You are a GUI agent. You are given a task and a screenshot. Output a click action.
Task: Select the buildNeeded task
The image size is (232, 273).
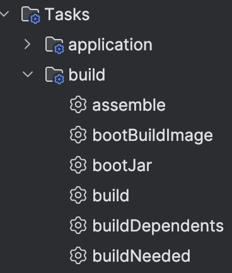[x=141, y=256]
